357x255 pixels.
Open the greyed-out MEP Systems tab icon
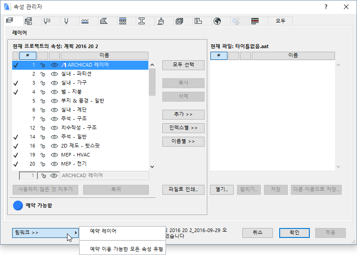236,21
